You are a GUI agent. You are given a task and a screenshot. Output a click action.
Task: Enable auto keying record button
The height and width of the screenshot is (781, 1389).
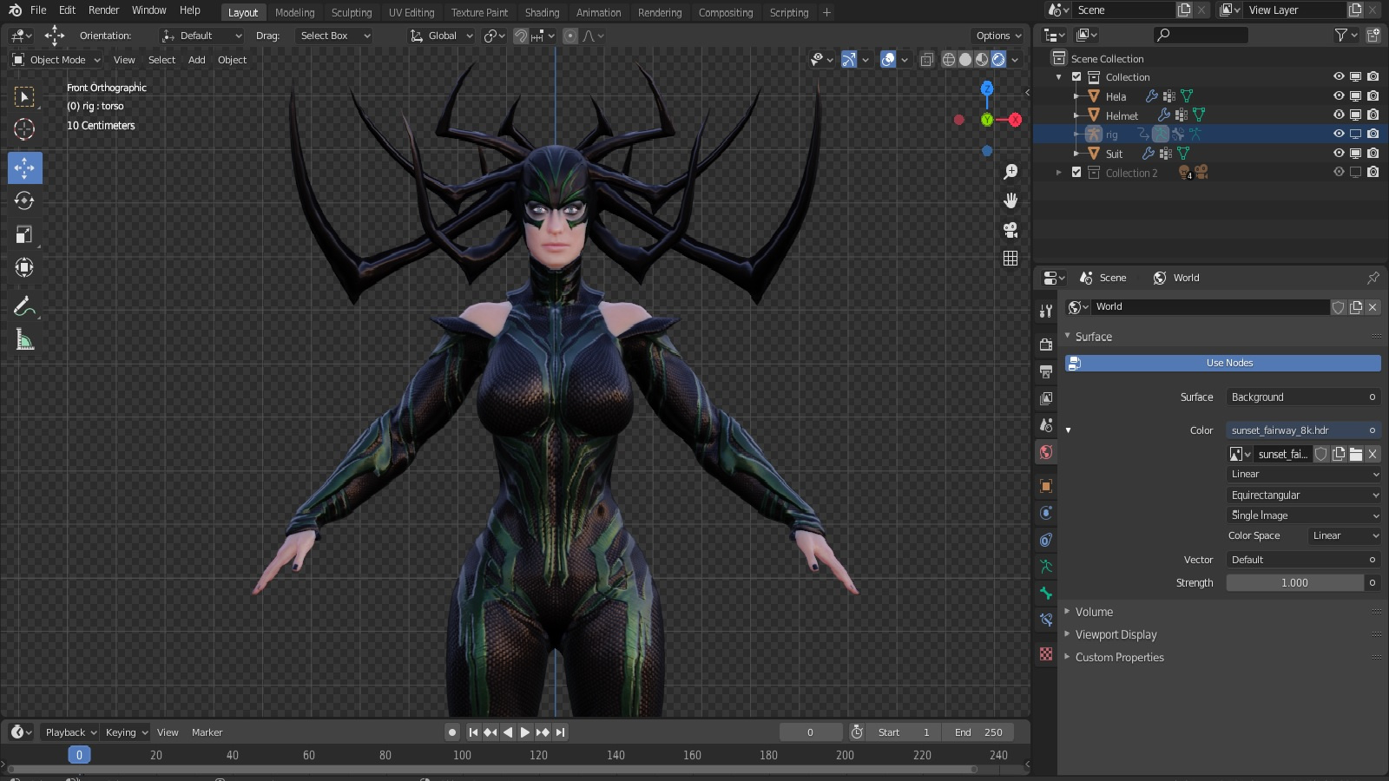click(x=452, y=732)
